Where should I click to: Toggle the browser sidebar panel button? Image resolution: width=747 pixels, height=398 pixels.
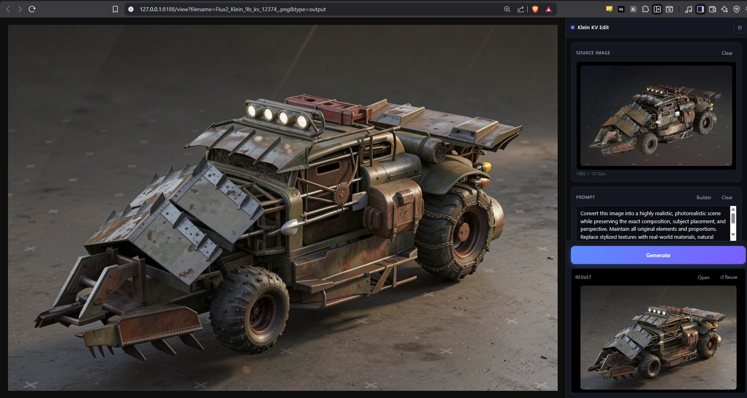tap(701, 9)
